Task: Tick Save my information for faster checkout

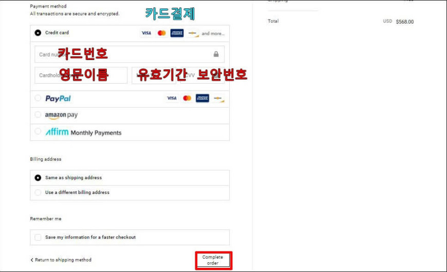Action: click(38, 237)
